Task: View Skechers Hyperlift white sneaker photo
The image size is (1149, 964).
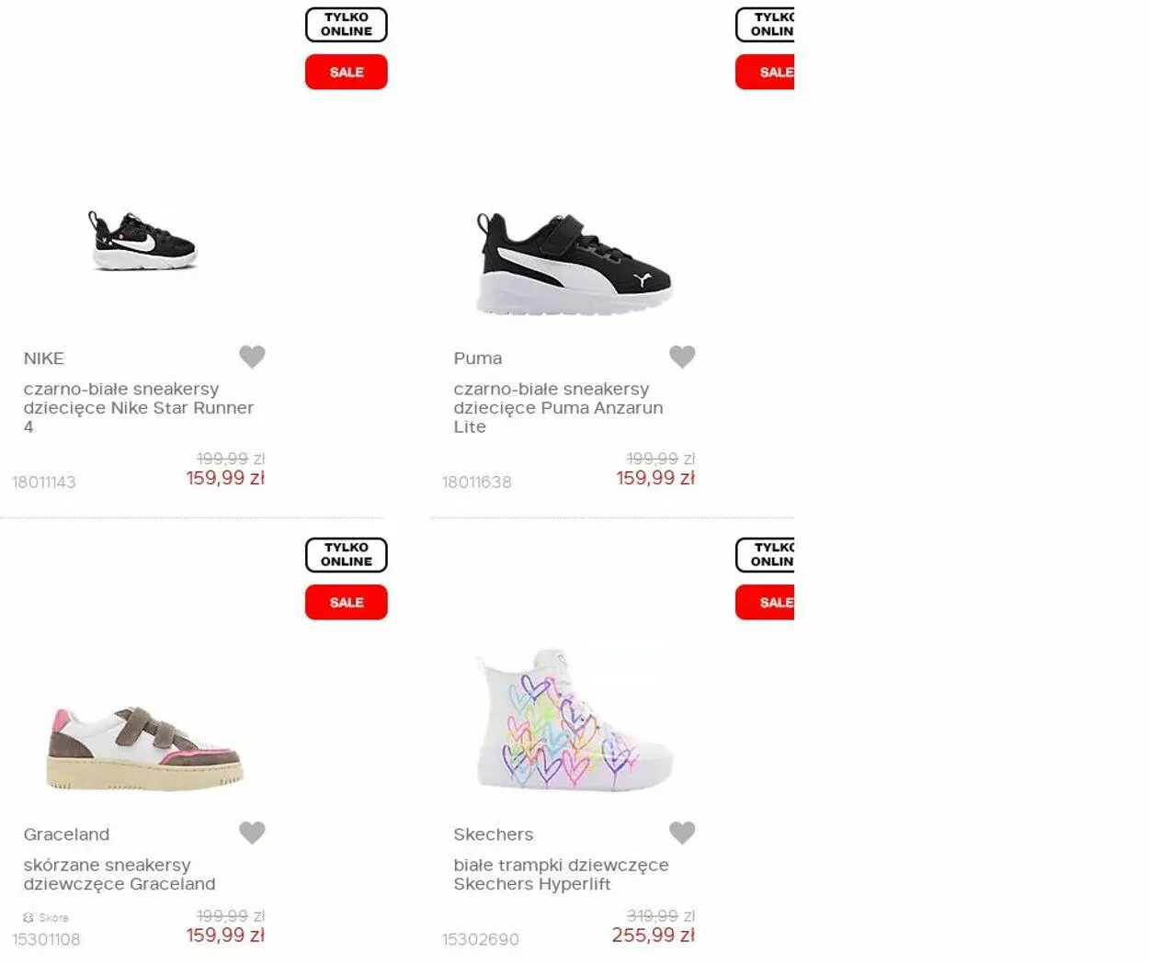Action: point(574,721)
